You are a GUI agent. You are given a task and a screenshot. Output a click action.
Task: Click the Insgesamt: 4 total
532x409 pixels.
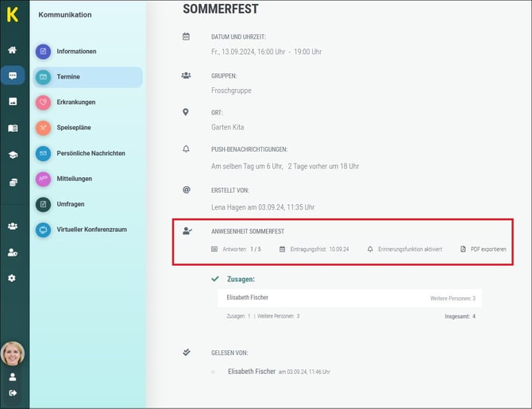(x=460, y=316)
